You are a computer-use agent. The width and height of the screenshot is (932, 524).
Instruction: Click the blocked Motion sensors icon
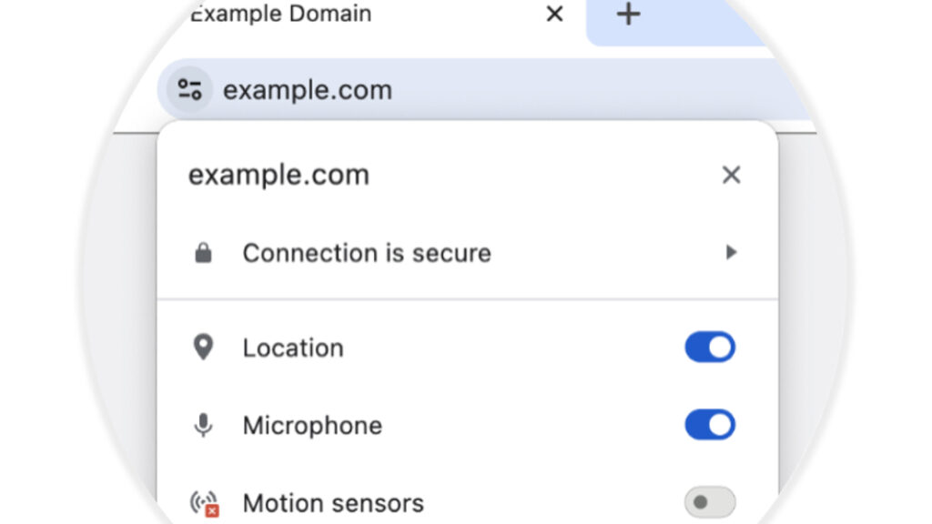pyautogui.click(x=204, y=501)
